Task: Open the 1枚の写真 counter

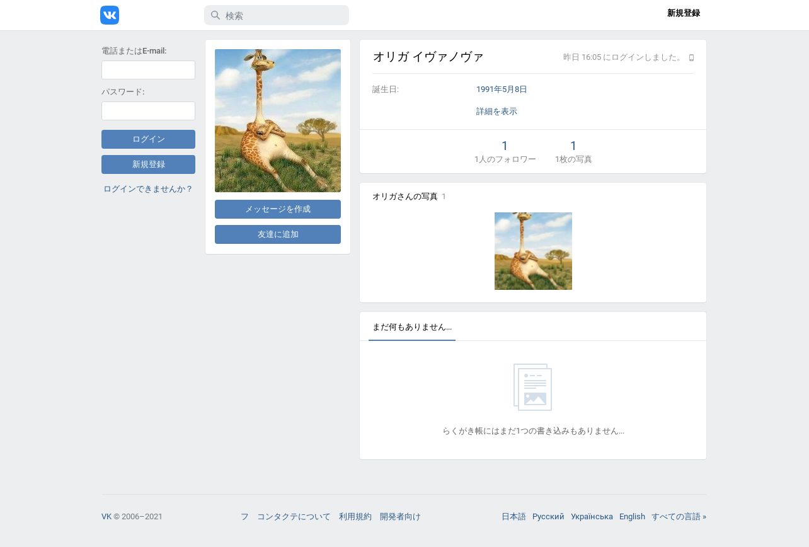Action: click(573, 151)
